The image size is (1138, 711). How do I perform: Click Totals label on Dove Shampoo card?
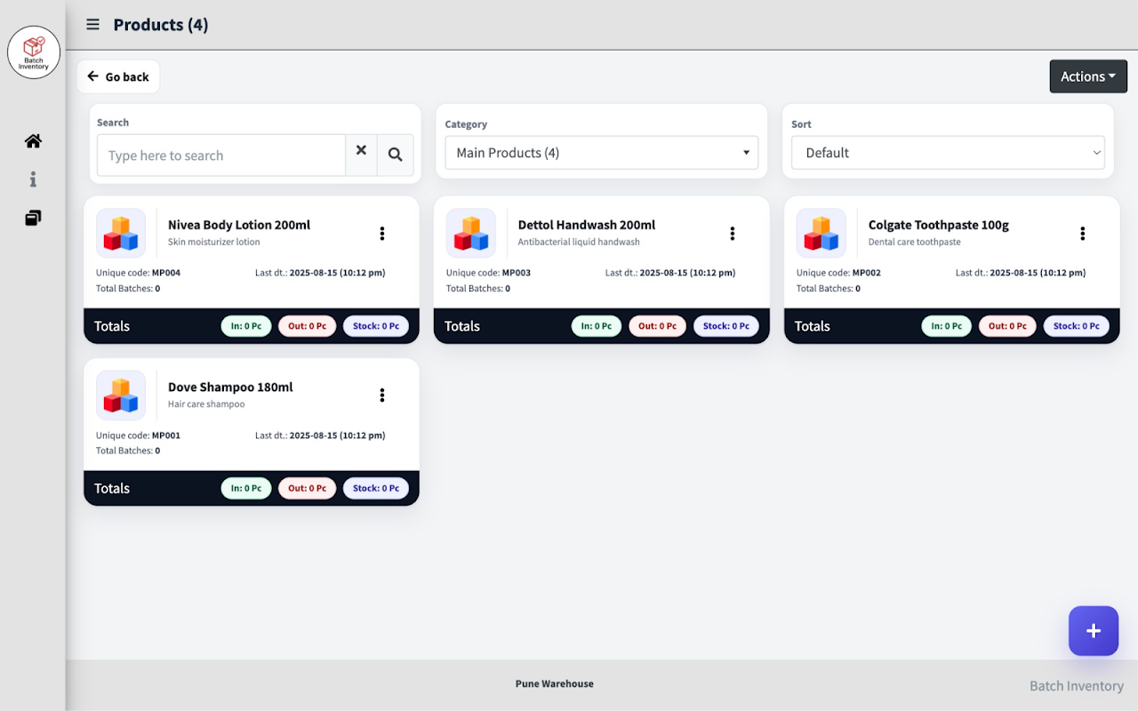click(x=112, y=488)
